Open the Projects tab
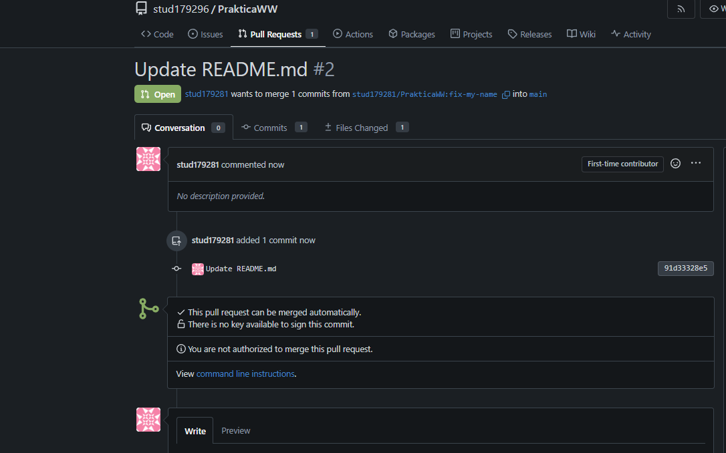This screenshot has height=453, width=726. tap(471, 34)
